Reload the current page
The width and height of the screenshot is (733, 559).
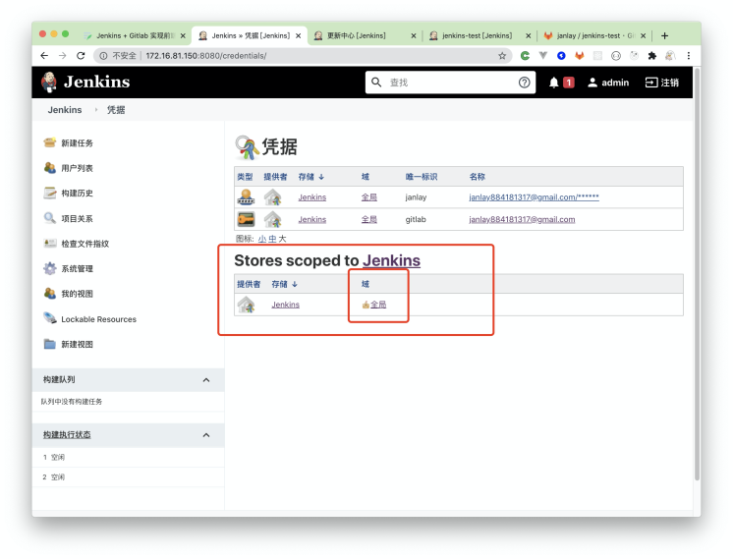(81, 56)
